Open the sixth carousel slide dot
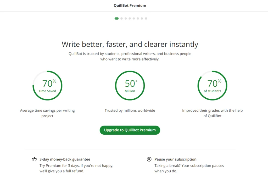 coord(138,18)
